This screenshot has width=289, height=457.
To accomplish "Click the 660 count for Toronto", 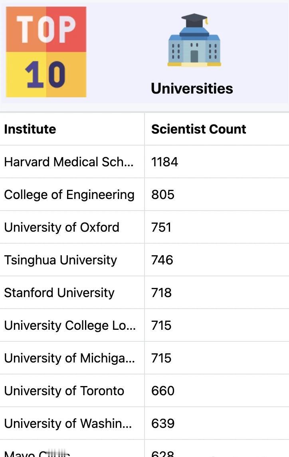I will [x=163, y=391].
